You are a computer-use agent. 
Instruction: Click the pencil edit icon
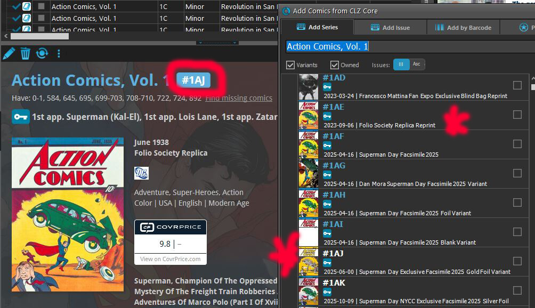point(9,53)
